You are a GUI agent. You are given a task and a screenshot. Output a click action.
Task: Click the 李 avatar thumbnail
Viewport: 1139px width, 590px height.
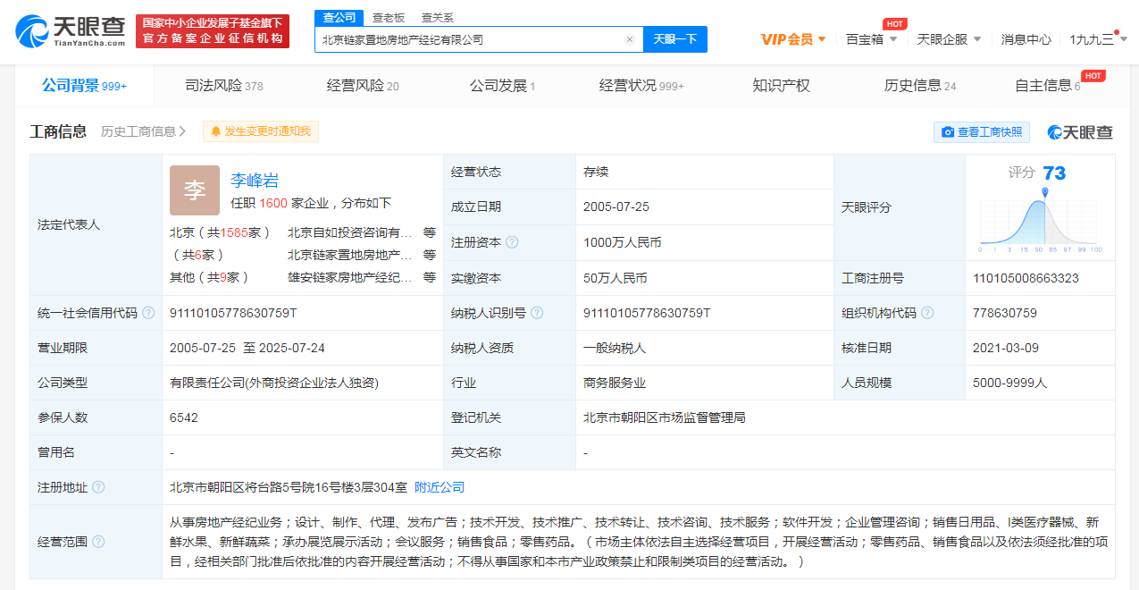195,190
